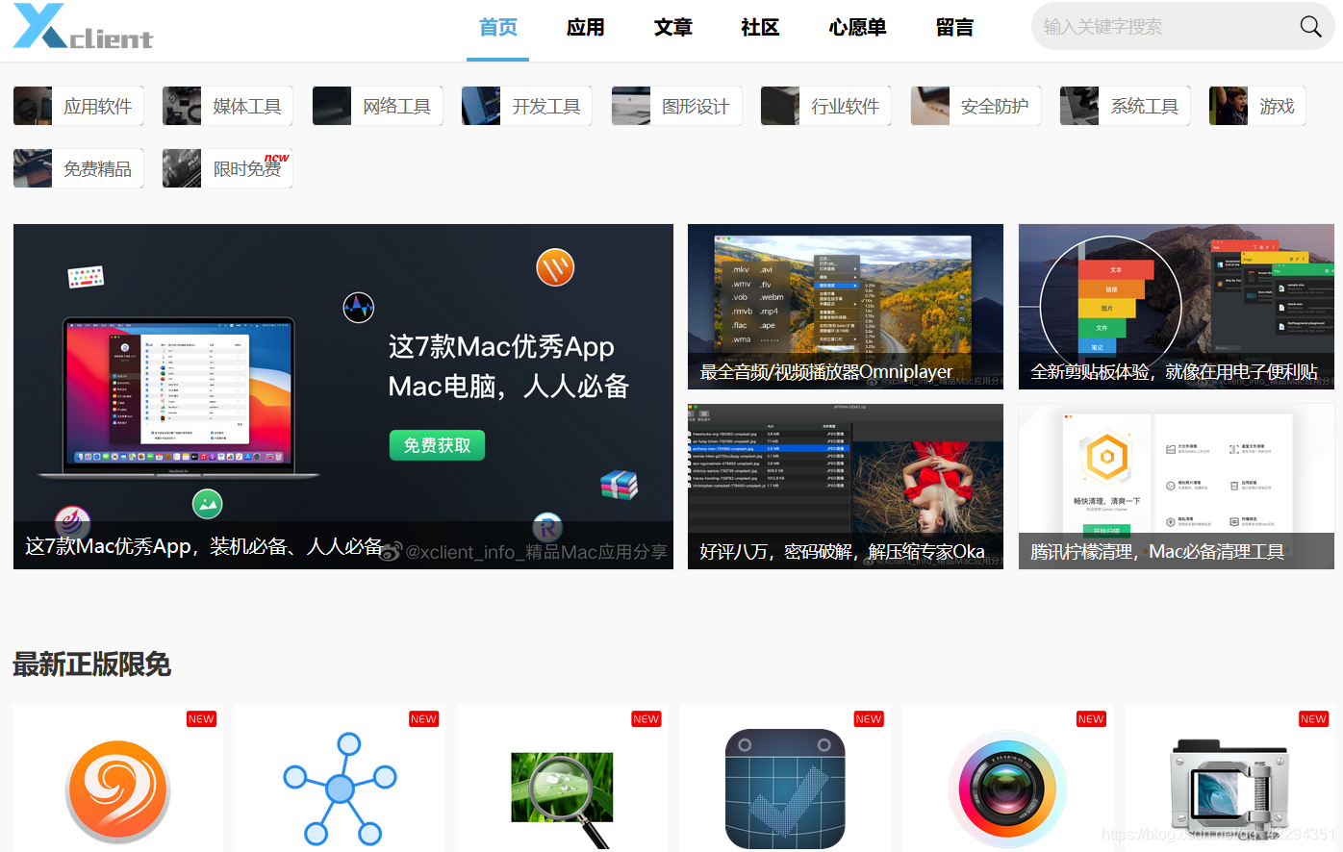Click the 媒体工具 category thumbnail image

[182, 106]
